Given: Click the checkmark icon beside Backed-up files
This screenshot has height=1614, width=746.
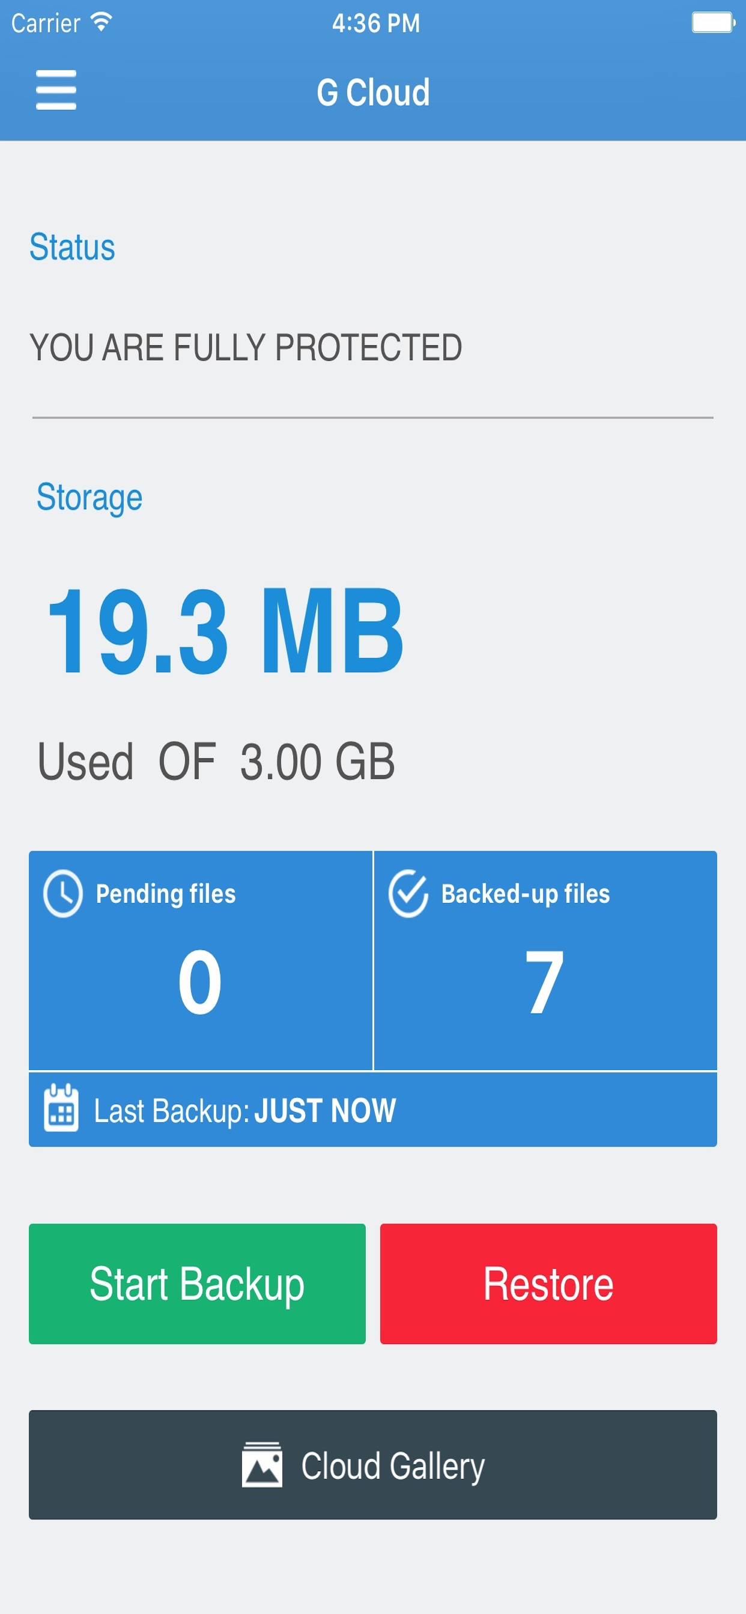Looking at the screenshot, I should (408, 893).
